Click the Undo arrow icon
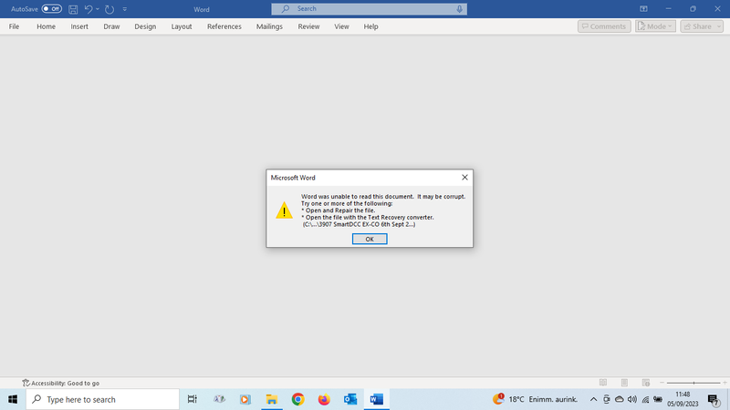This screenshot has width=730, height=410. click(88, 9)
